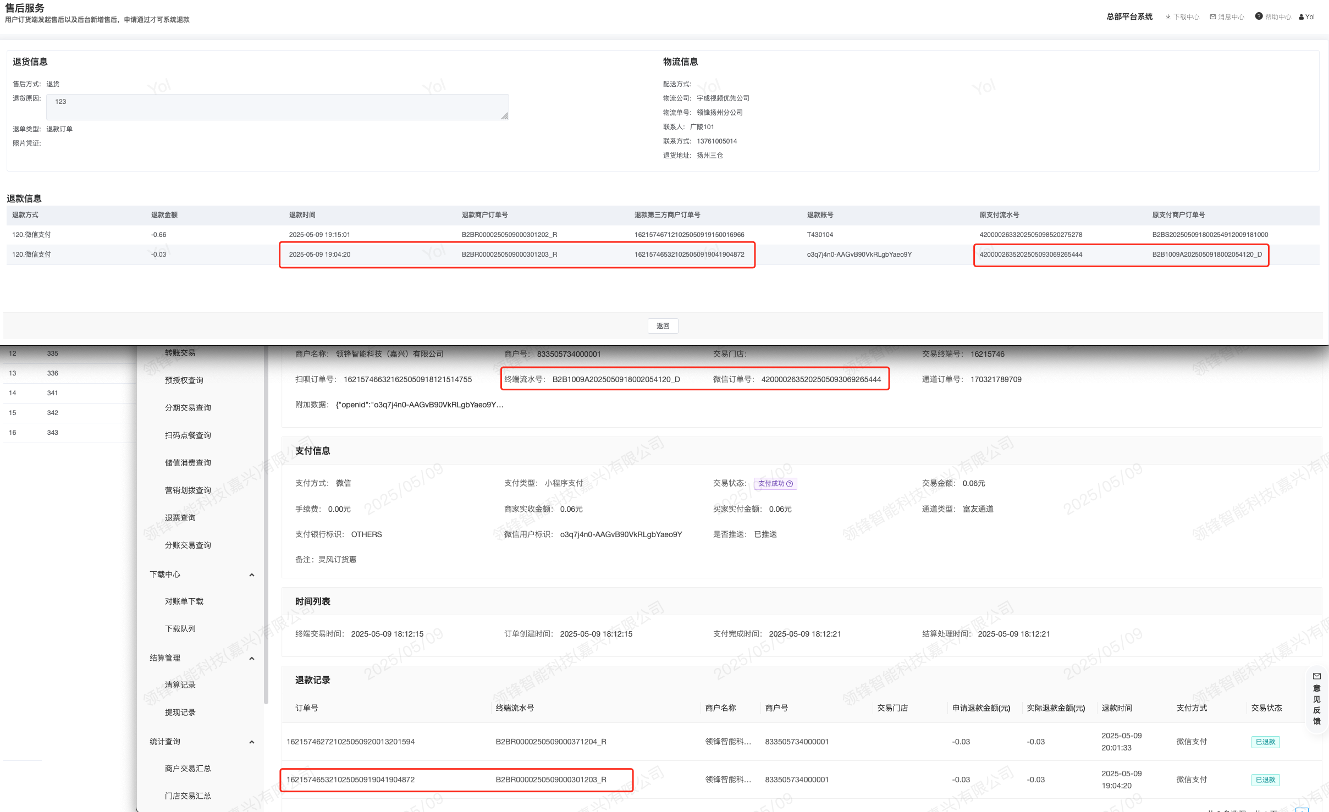This screenshot has width=1329, height=812.
Task: Click the 总部平台系统 header link
Action: pyautogui.click(x=1129, y=17)
